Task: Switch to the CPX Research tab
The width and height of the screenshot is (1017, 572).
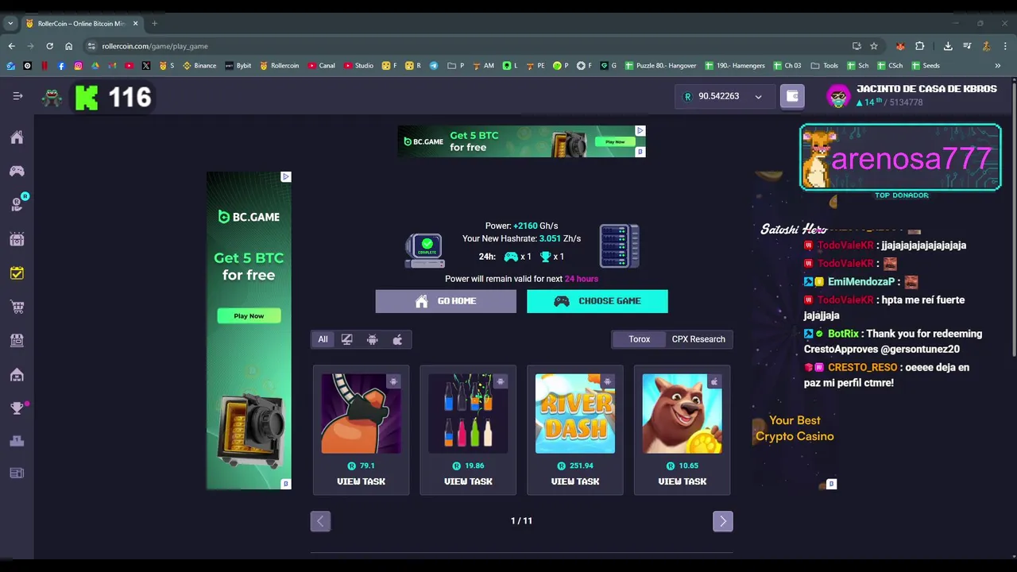Action: click(698, 339)
